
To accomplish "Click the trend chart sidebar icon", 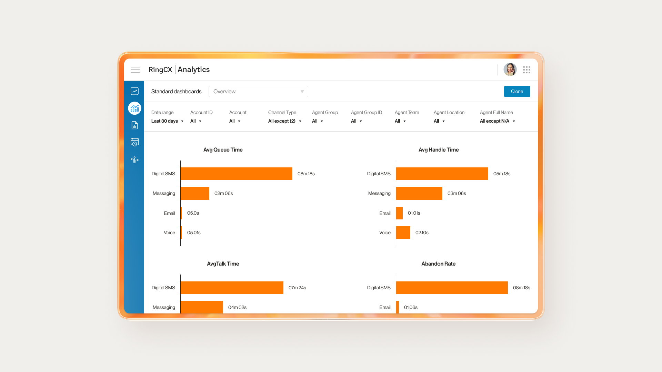I will [134, 91].
